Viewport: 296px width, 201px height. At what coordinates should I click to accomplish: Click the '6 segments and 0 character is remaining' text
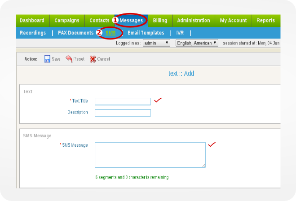tap(132, 177)
